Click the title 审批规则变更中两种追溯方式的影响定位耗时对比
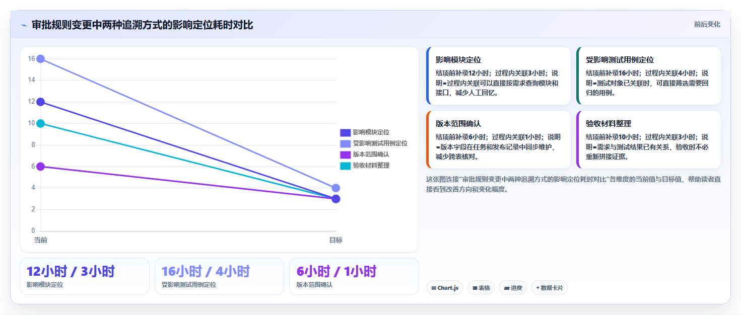The width and height of the screenshot is (741, 315). 142,25
